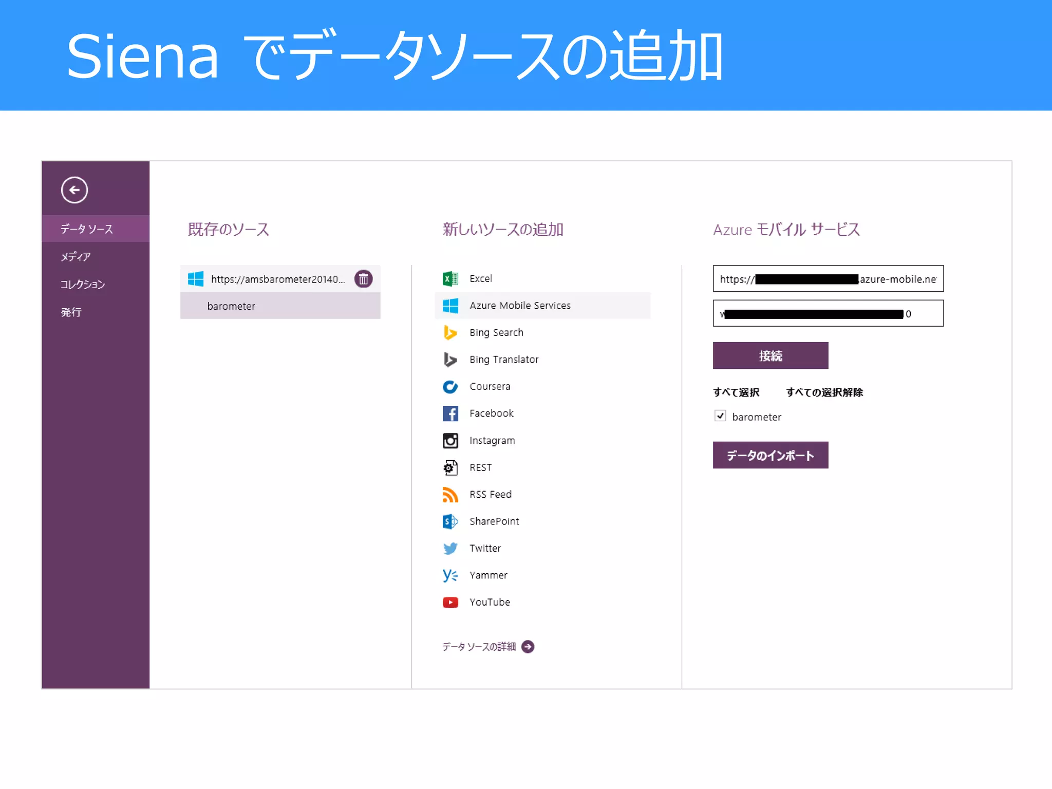The width and height of the screenshot is (1052, 789).
Task: Open the データソース sidebar tab
Action: point(96,229)
